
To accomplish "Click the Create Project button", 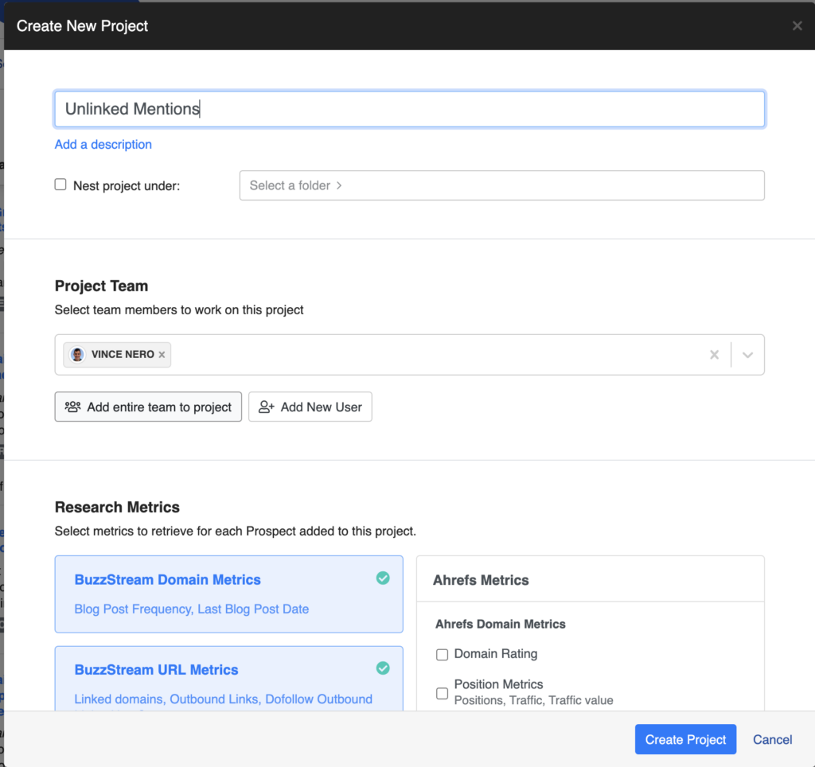I will click(x=685, y=739).
